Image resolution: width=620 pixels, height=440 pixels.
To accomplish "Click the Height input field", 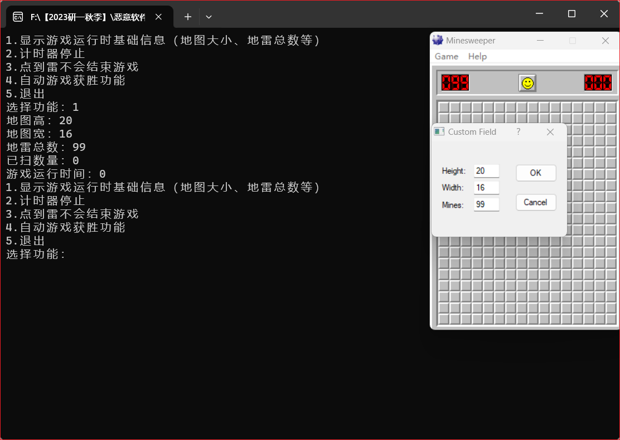I will (486, 171).
